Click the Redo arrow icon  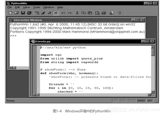click(69, 13)
